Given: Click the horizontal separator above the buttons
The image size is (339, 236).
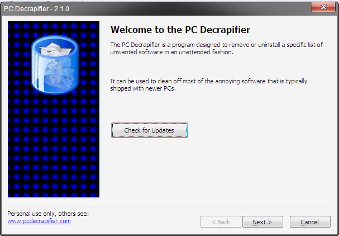Looking at the screenshot, I should pos(169,206).
